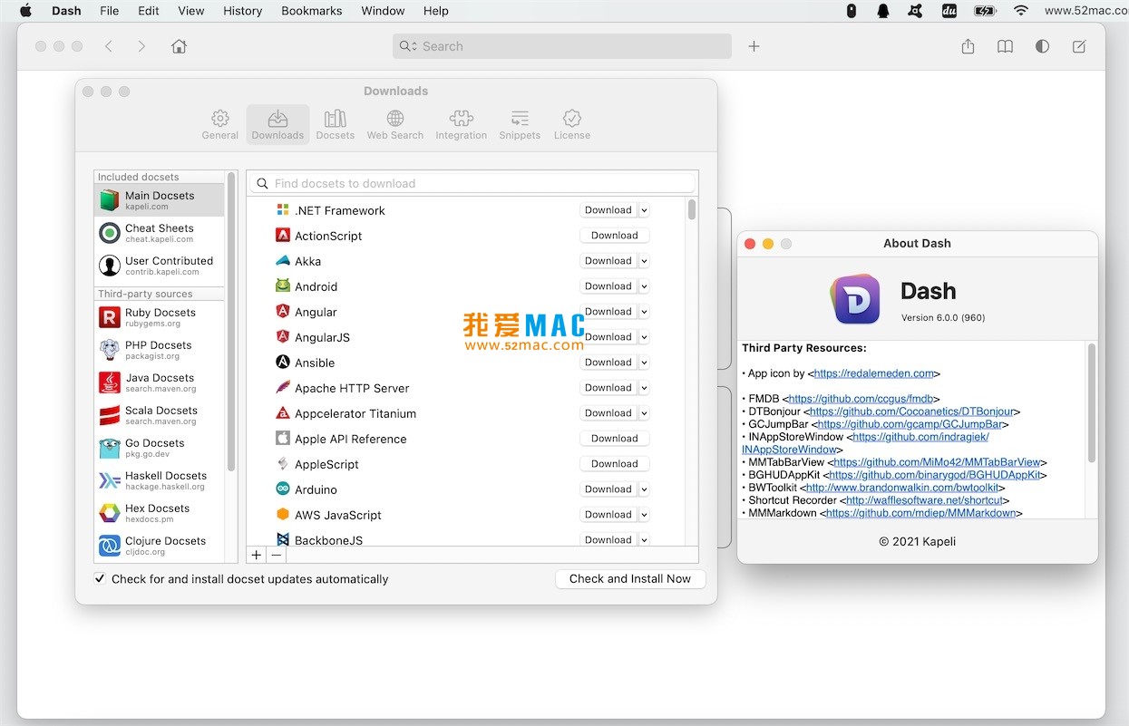Click Check and Install Now button

tap(630, 578)
